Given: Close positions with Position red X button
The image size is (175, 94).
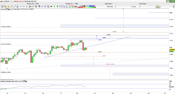Looking at the screenshot, I should pos(73,4).
